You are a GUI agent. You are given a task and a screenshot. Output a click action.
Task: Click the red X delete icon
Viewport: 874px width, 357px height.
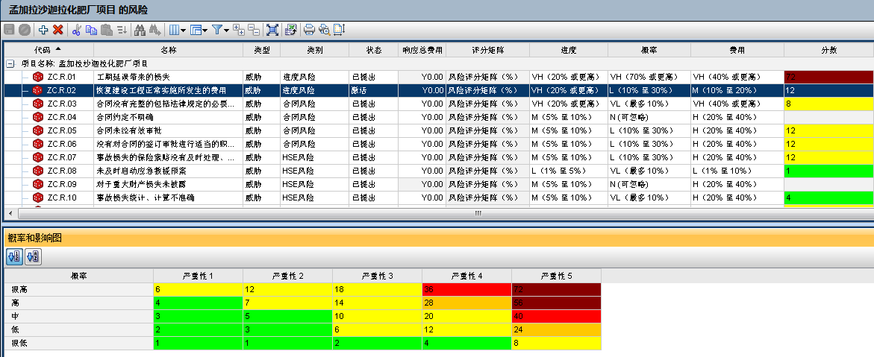pos(57,30)
